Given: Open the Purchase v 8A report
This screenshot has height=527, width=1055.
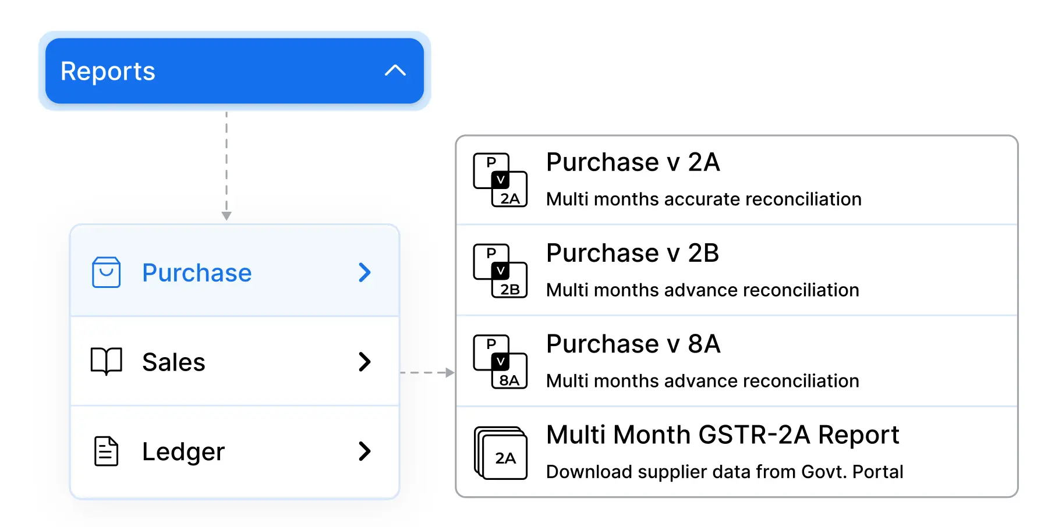Looking at the screenshot, I should (x=737, y=361).
